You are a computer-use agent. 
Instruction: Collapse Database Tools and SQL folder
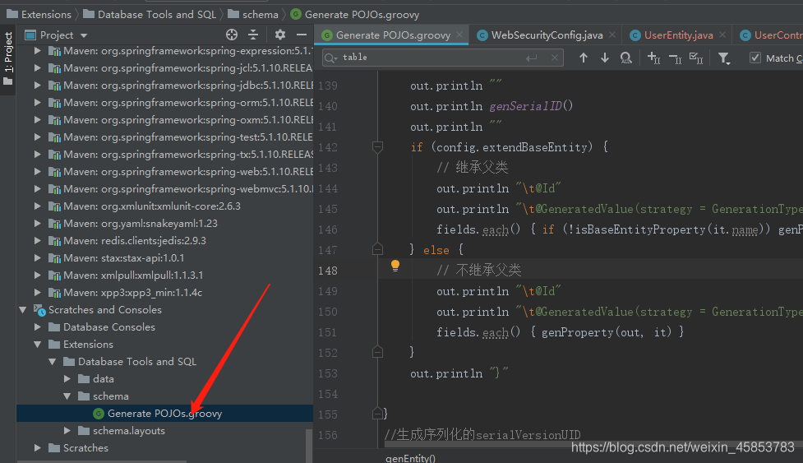(53, 362)
